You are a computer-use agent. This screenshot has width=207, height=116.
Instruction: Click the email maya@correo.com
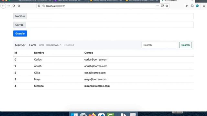point(95,79)
